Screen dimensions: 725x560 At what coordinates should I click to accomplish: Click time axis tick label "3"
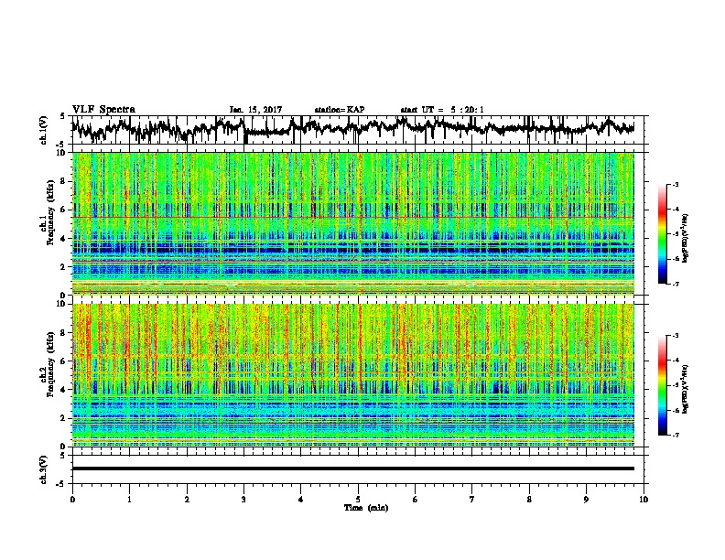243,500
